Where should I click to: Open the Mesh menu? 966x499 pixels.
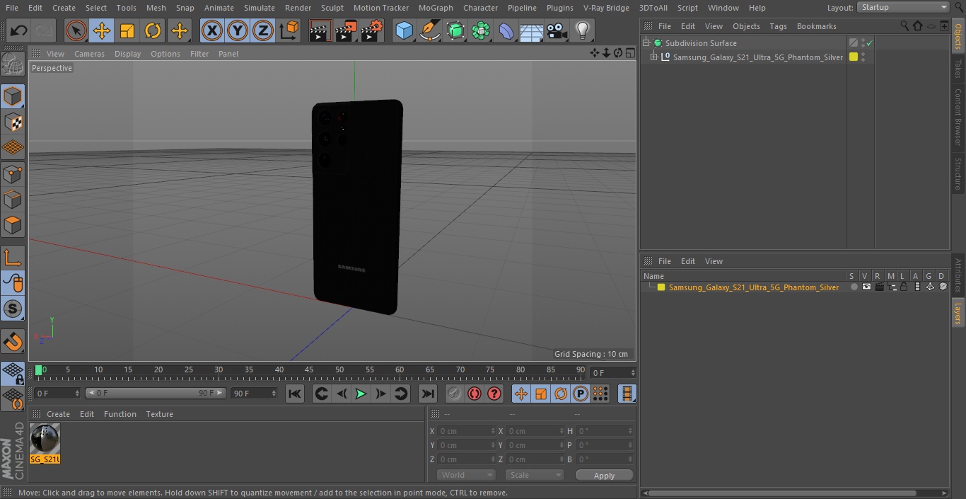(x=156, y=8)
